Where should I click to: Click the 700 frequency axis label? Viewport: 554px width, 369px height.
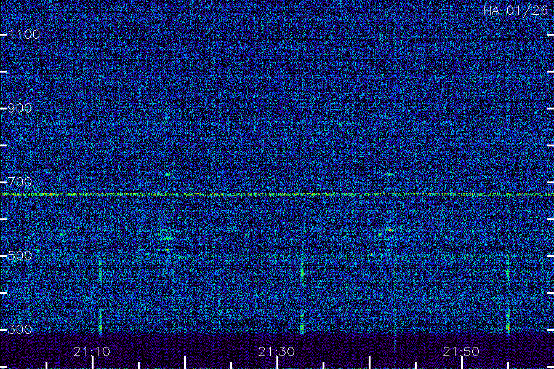(20, 182)
